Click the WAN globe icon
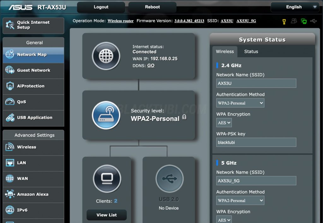 pyautogui.click(x=10, y=178)
